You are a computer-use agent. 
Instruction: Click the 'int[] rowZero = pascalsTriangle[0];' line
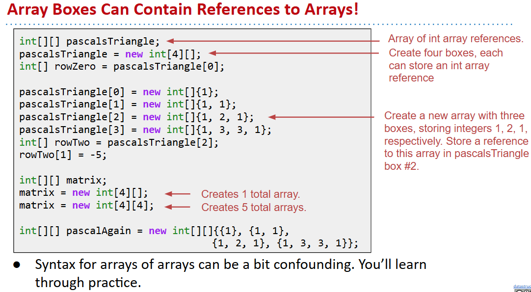tap(122, 67)
